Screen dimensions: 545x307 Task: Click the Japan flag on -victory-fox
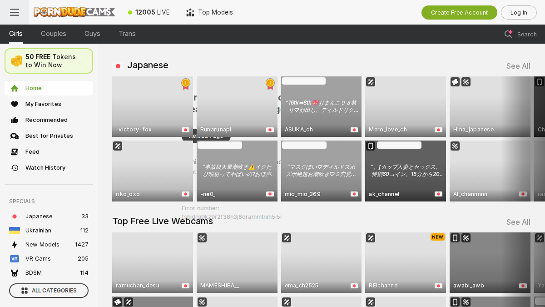185,130
